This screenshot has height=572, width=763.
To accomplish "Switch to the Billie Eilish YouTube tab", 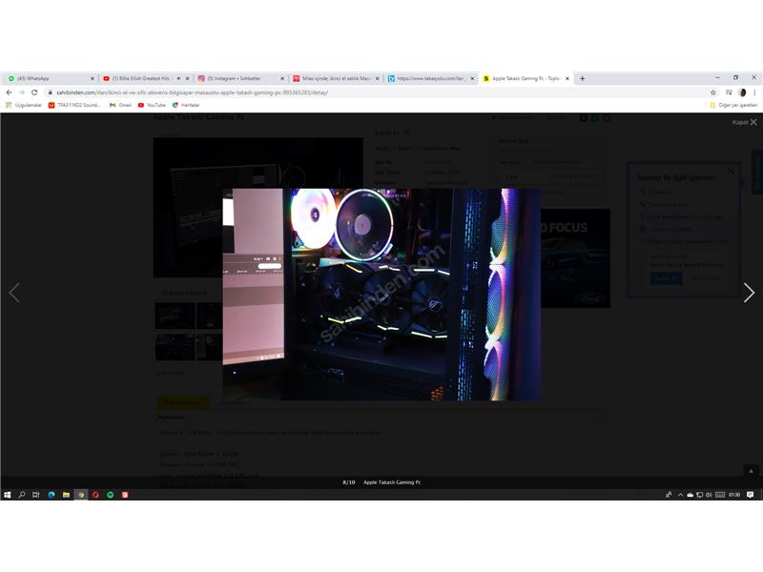I will 146,78.
